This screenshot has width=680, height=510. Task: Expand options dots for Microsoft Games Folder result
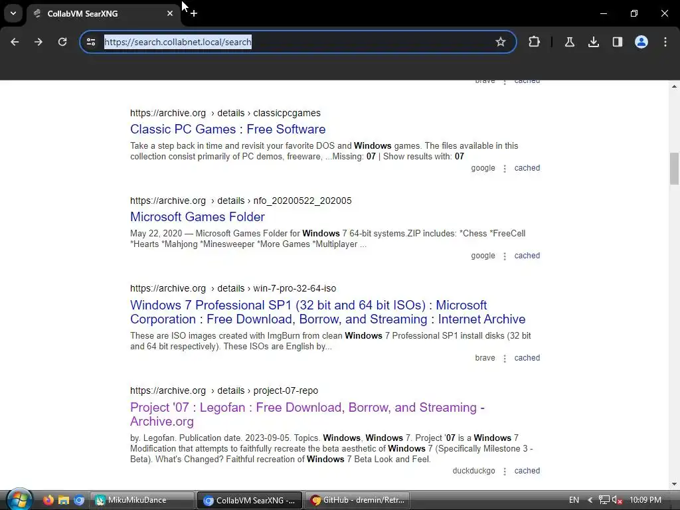(x=505, y=256)
